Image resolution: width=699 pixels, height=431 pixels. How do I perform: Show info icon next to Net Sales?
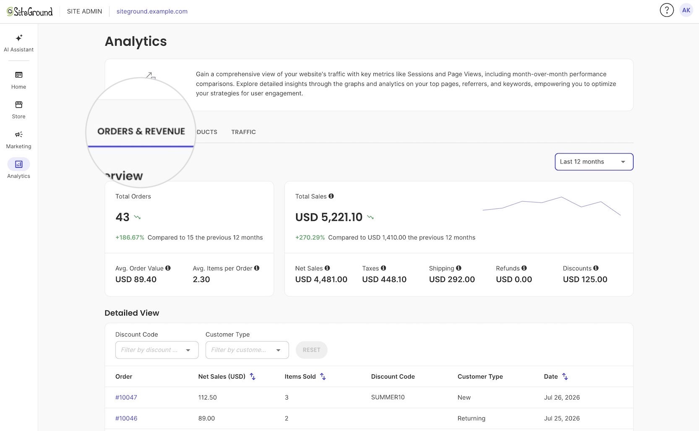point(327,268)
